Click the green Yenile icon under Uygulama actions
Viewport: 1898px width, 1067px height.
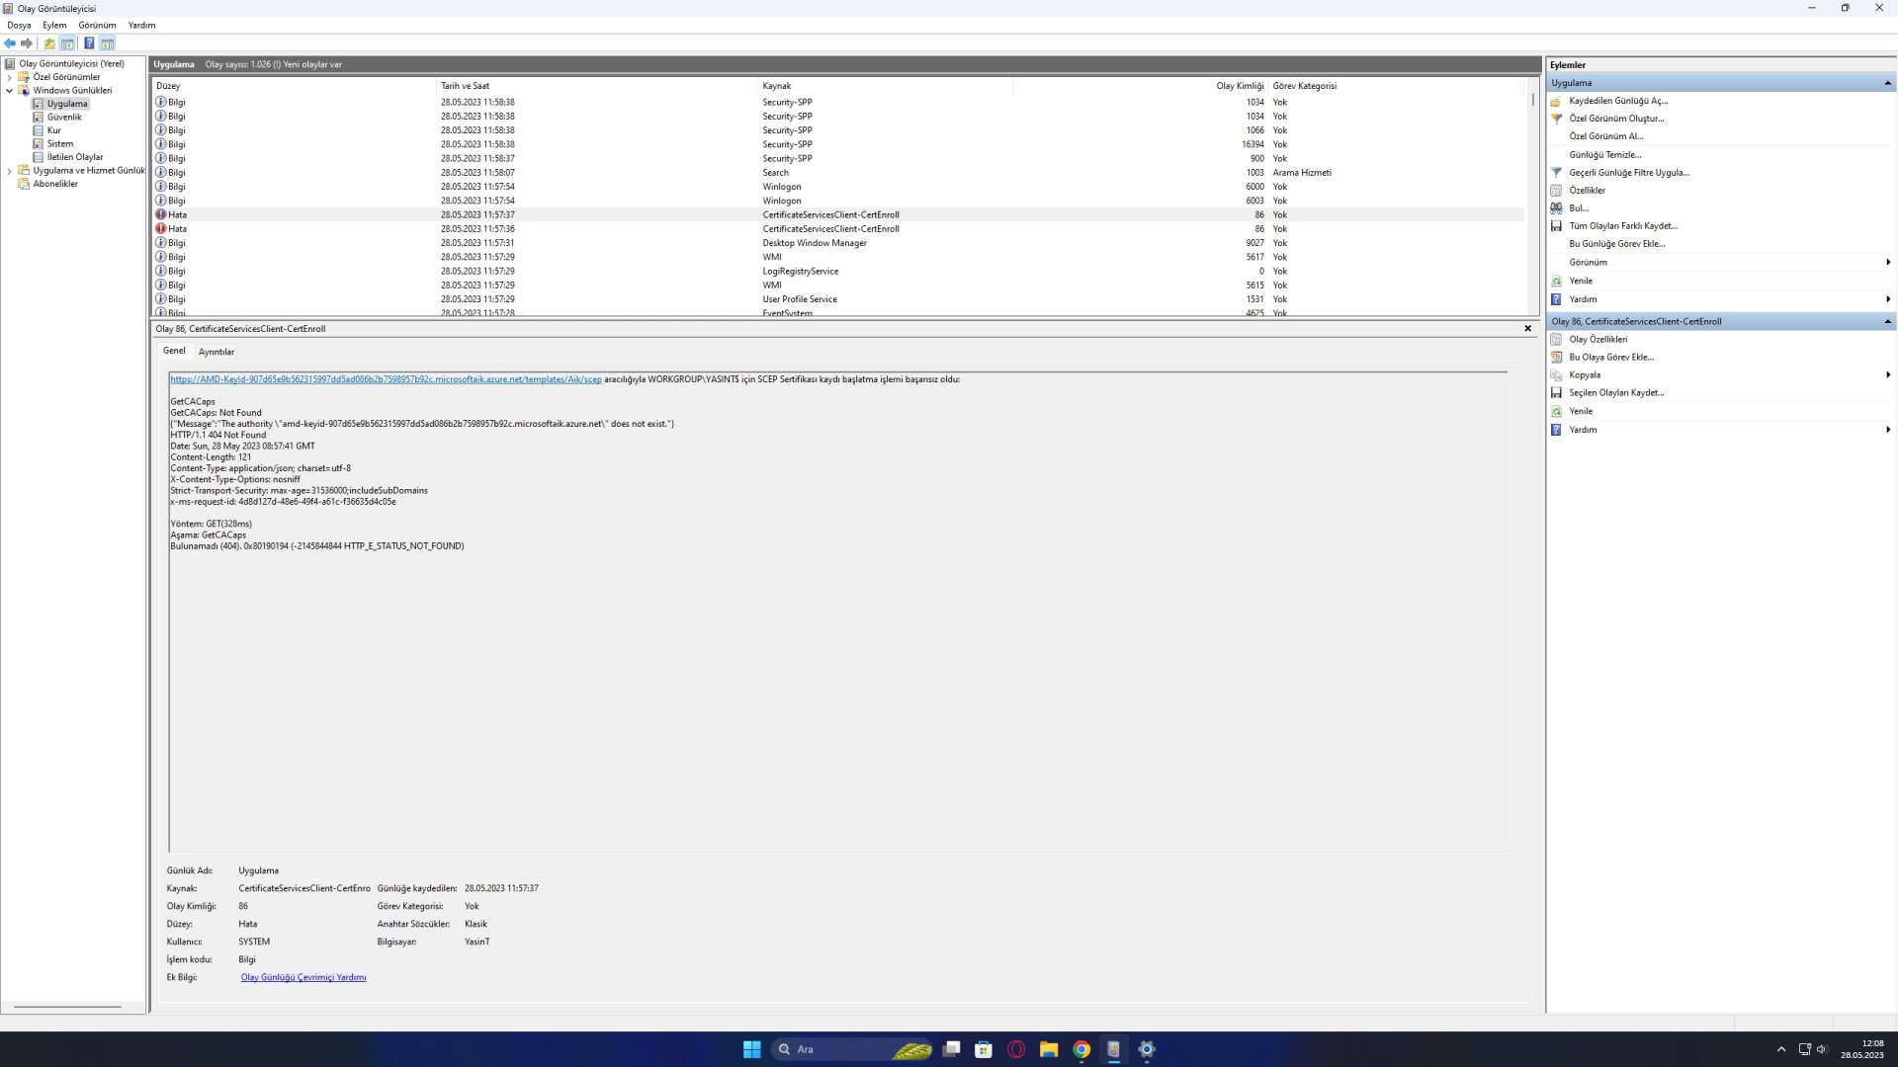coord(1556,282)
